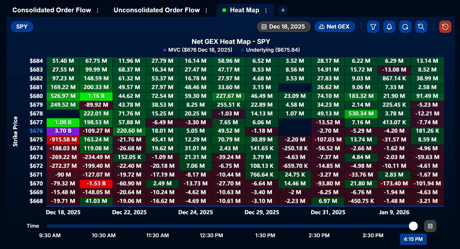This screenshot has height=249, width=460.
Task: Switch to the Consolidated Order Flow tab
Action: click(x=52, y=10)
